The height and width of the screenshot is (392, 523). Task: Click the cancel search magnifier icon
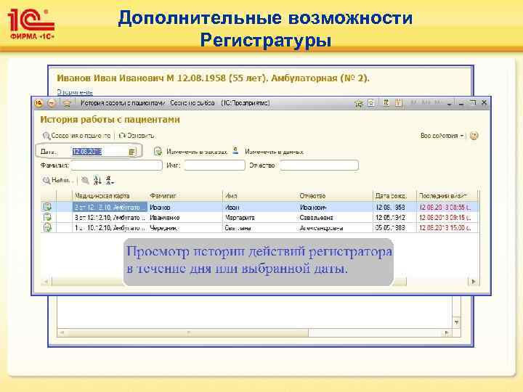86,180
